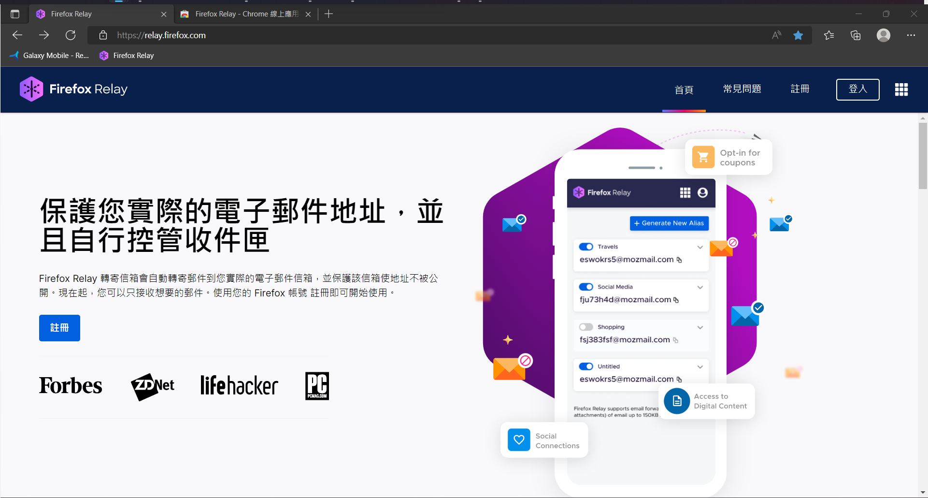Screen dimensions: 928x498
Task: Open the Collections icon
Action: click(856, 35)
